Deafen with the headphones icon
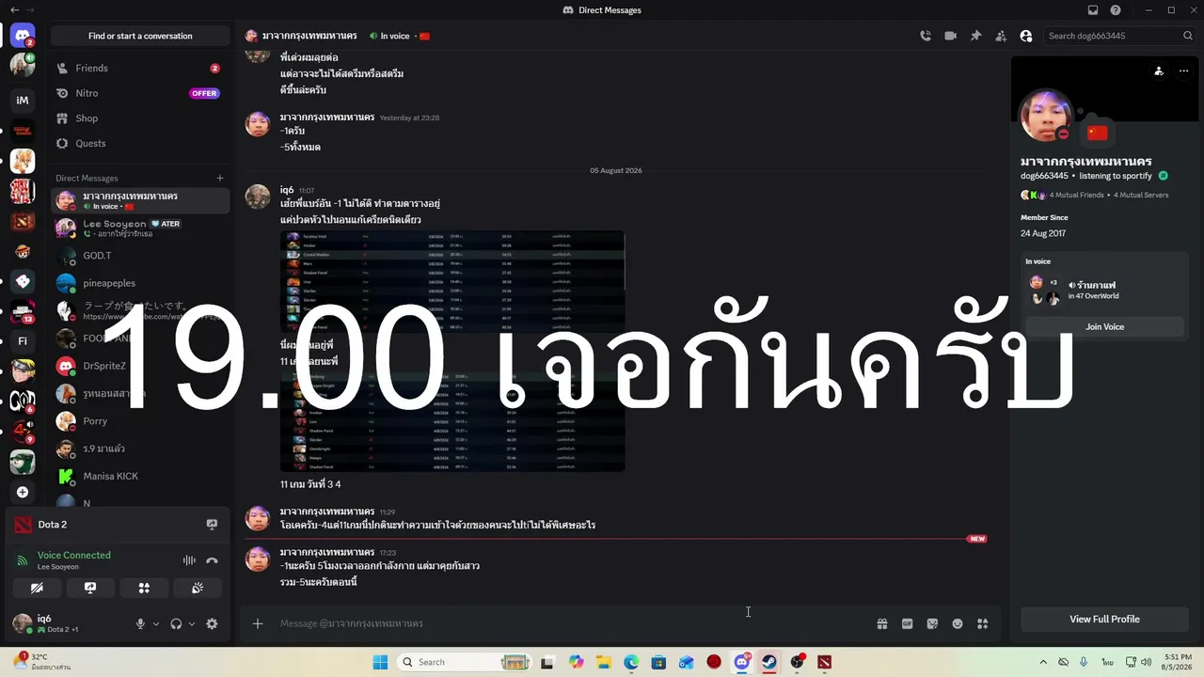 point(176,623)
